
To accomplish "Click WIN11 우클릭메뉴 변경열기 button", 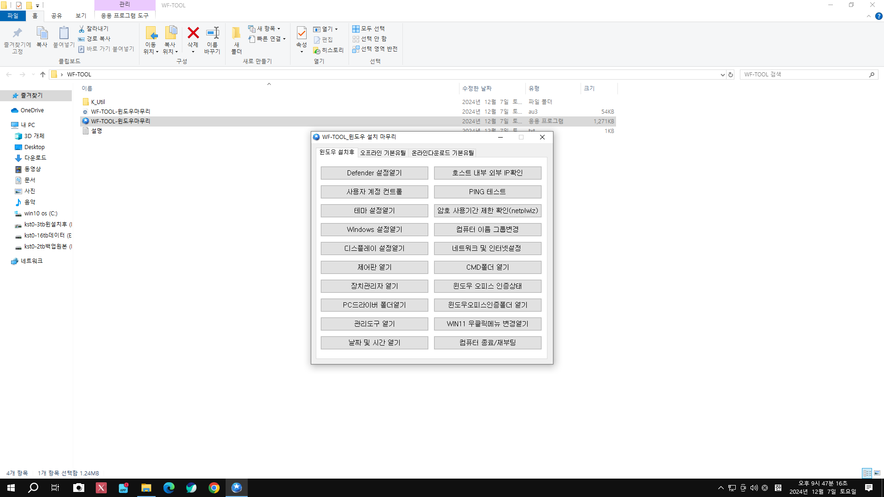I will tap(488, 324).
